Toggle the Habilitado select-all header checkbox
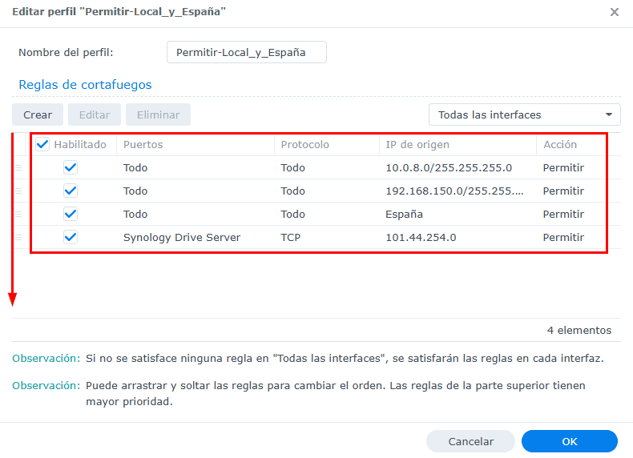 click(x=43, y=145)
